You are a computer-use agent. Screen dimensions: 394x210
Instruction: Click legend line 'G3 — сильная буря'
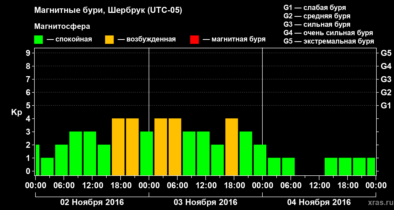[317, 24]
